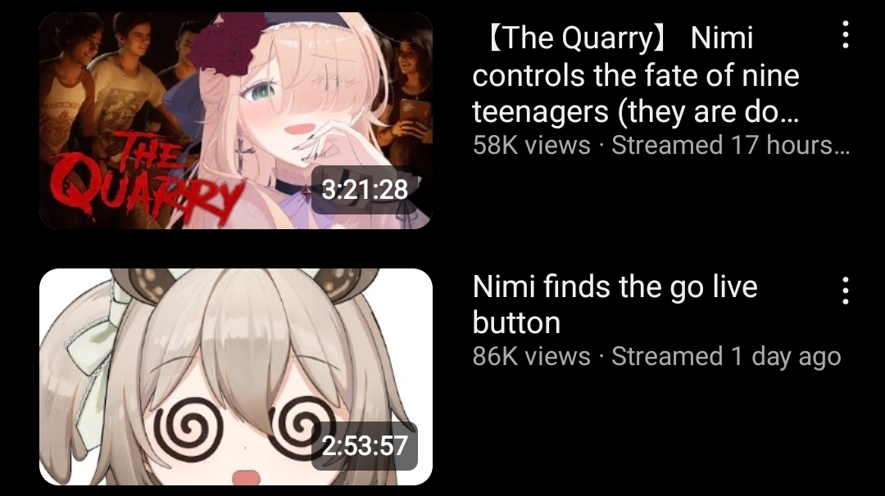Click the '58K views' text

click(x=532, y=146)
